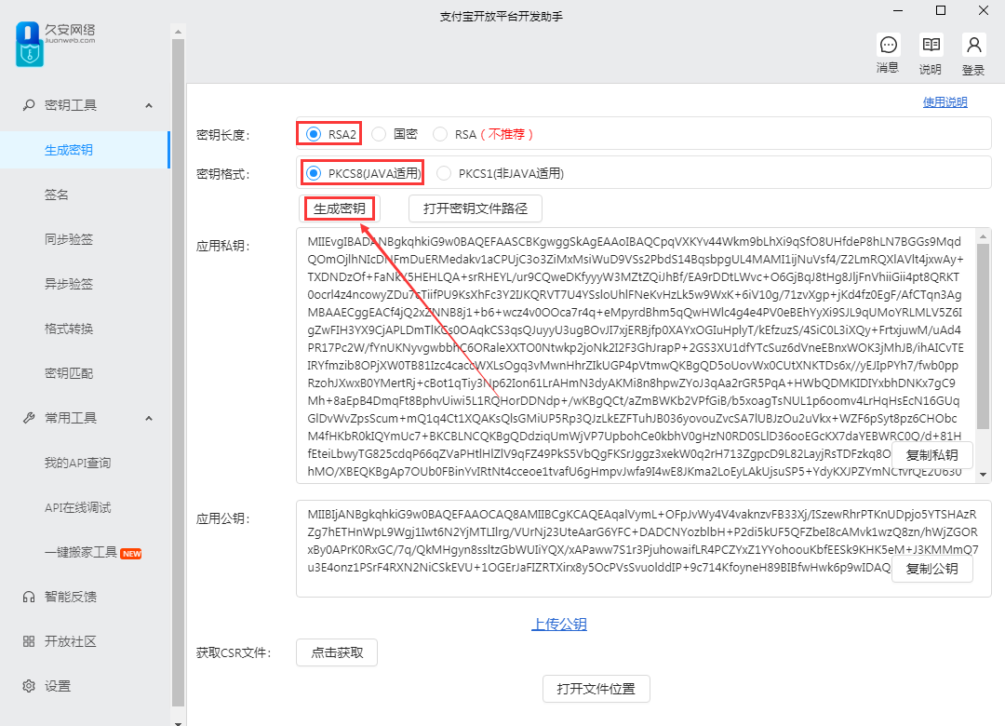The width and height of the screenshot is (1005, 726).
Task: Click the 久安网络 shield logo
Action: [29, 45]
